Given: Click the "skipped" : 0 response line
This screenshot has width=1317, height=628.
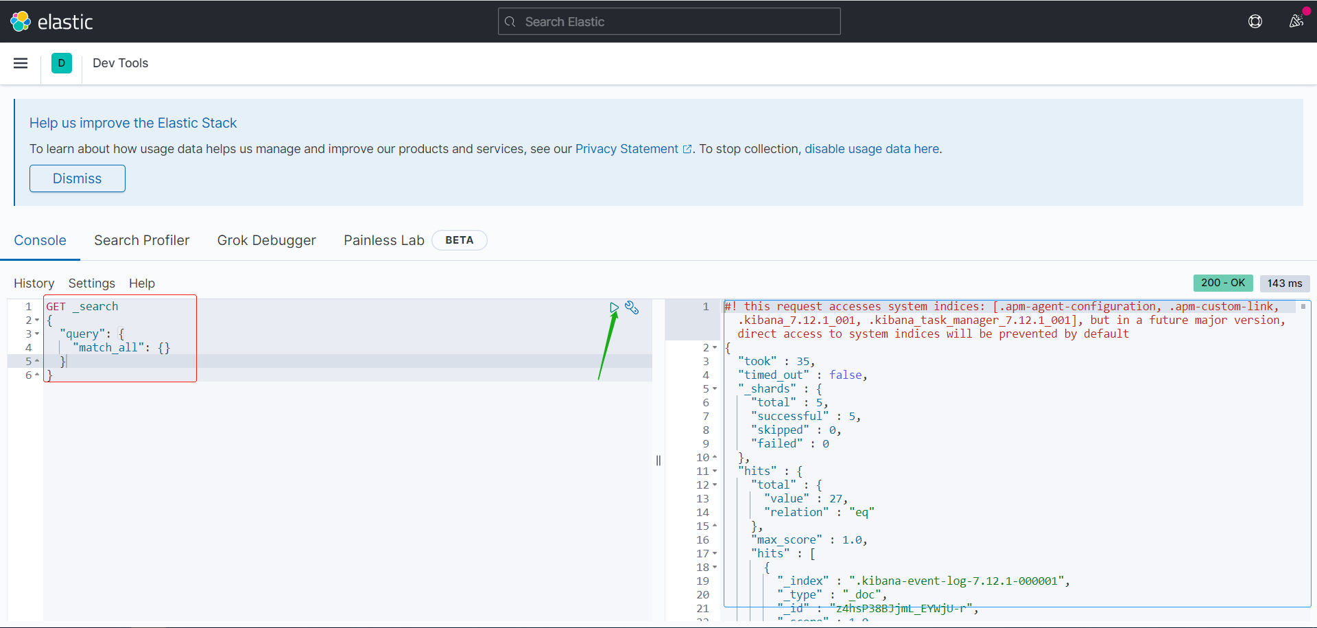Looking at the screenshot, I should (x=796, y=430).
